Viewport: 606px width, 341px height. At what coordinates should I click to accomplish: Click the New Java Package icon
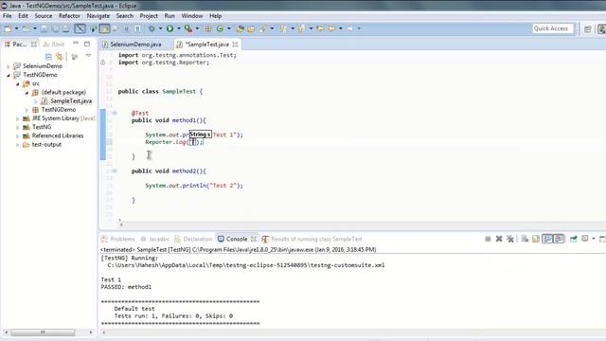click(208, 28)
